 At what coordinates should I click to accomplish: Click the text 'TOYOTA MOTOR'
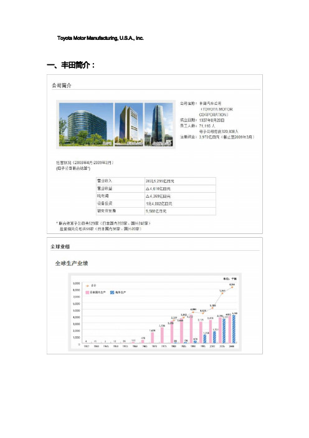(x=217, y=109)
